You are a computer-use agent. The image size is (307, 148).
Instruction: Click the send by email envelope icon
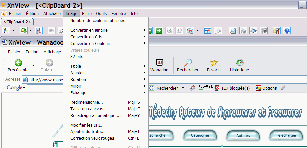pyautogui.click(x=218, y=31)
